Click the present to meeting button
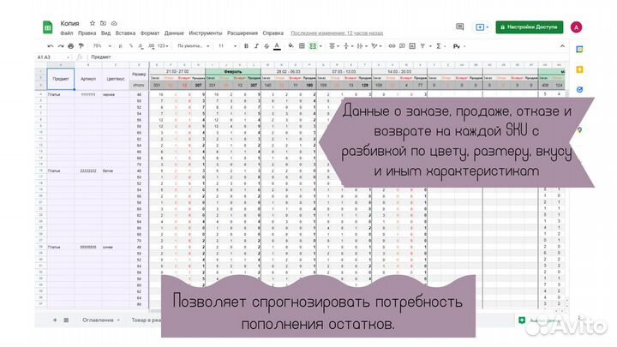 click(482, 27)
